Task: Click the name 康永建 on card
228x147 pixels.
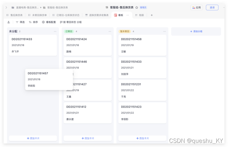Action: tap(70, 119)
